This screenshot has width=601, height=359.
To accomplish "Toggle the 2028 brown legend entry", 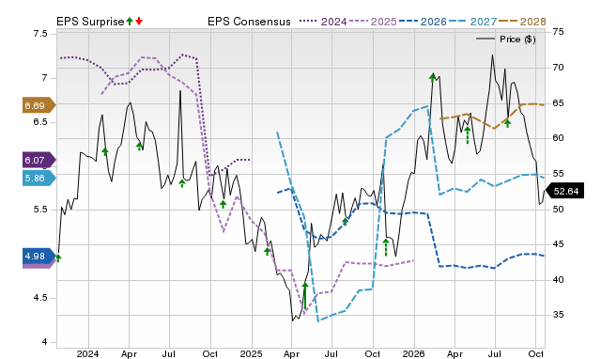I will pyautogui.click(x=522, y=22).
